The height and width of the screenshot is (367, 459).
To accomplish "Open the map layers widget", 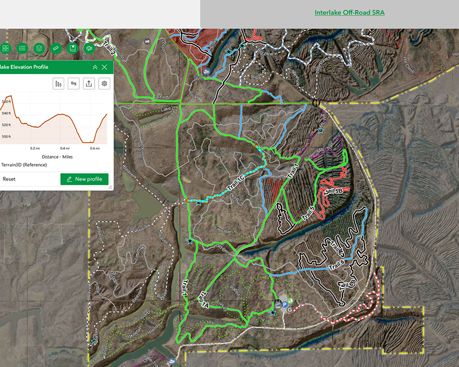I will [x=39, y=48].
